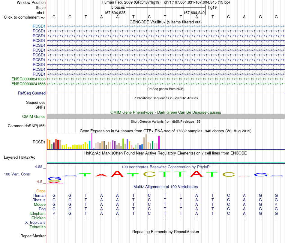The height and width of the screenshot is (243, 285).
Task: Click the Window Position label
Action: 31,2
